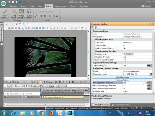Open the Export project ribbon tab
The width and height of the screenshot is (155, 116).
click(x=61, y=6)
